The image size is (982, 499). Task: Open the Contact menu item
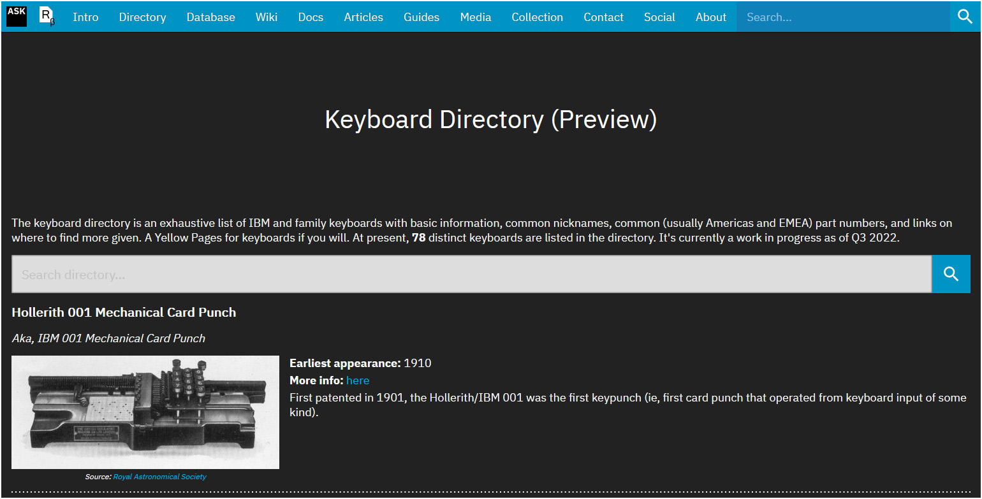(603, 17)
